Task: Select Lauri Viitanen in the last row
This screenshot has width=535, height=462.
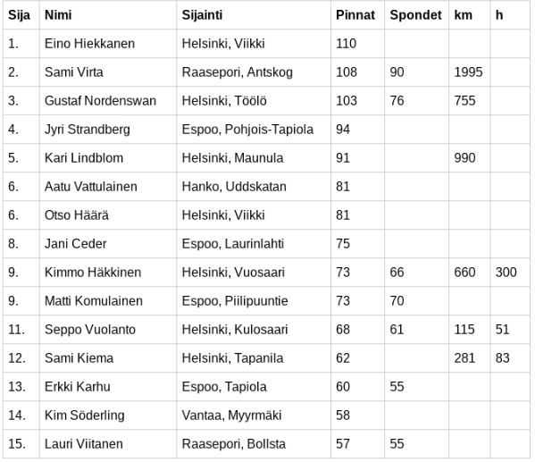Action: tap(84, 444)
